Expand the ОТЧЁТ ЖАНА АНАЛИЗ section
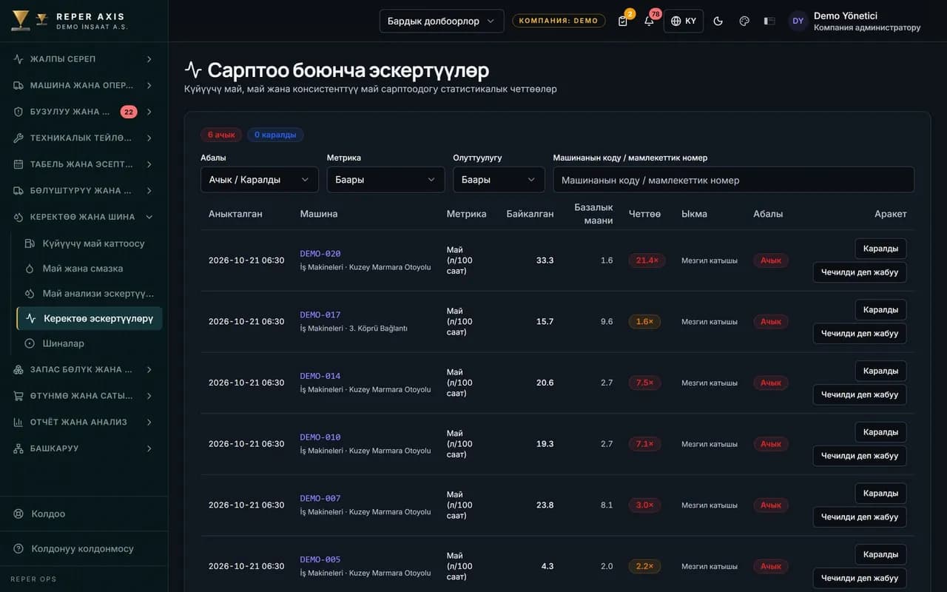Viewport: 947px width, 592px height. pos(84,422)
